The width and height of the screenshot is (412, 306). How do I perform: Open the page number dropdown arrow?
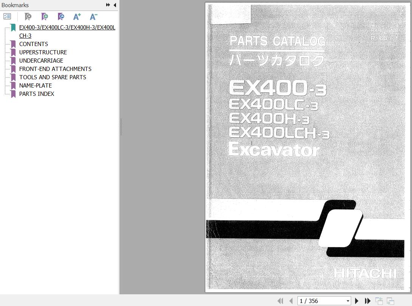tap(348, 301)
